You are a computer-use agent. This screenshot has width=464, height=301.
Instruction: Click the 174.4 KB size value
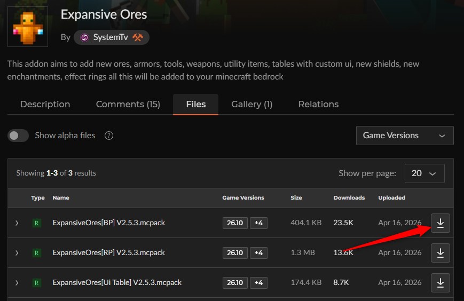coord(306,282)
